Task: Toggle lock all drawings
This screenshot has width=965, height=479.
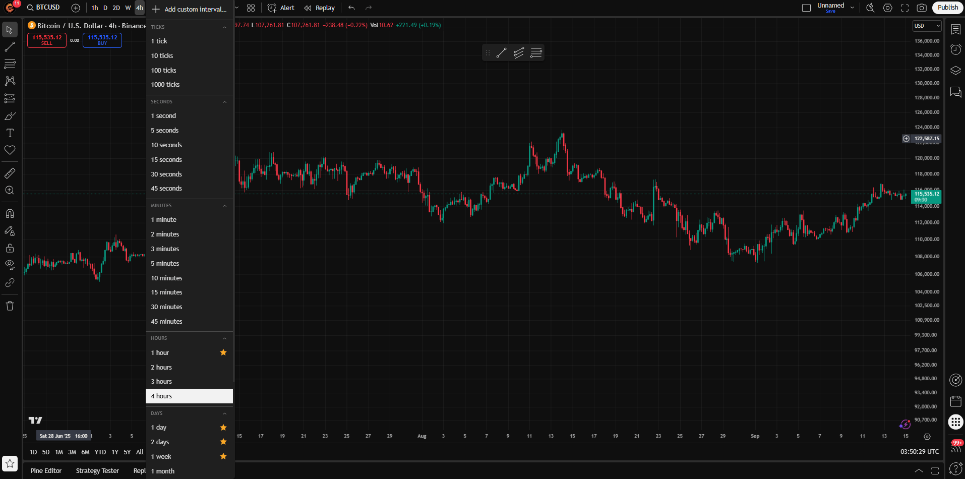Action: pos(10,248)
